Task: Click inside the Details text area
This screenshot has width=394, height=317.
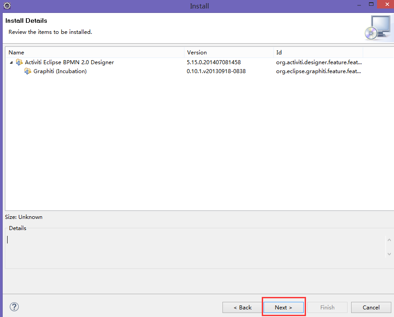Action: coord(192,250)
